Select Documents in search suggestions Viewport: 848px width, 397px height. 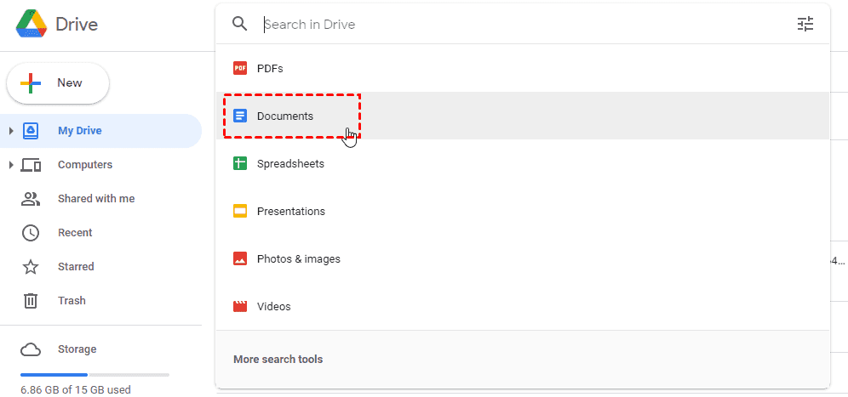pyautogui.click(x=285, y=116)
